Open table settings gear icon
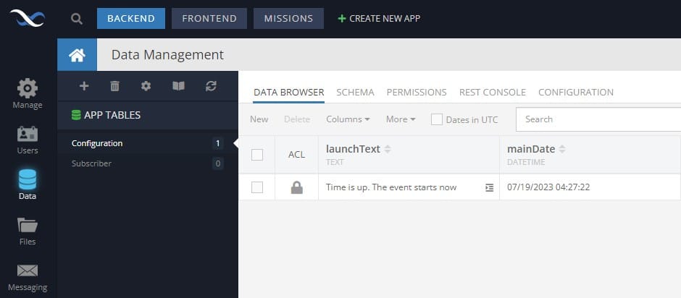The width and height of the screenshot is (681, 298). coord(146,86)
